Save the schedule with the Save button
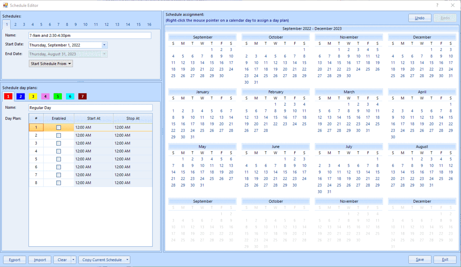This screenshot has height=267, width=461. pyautogui.click(x=420, y=260)
